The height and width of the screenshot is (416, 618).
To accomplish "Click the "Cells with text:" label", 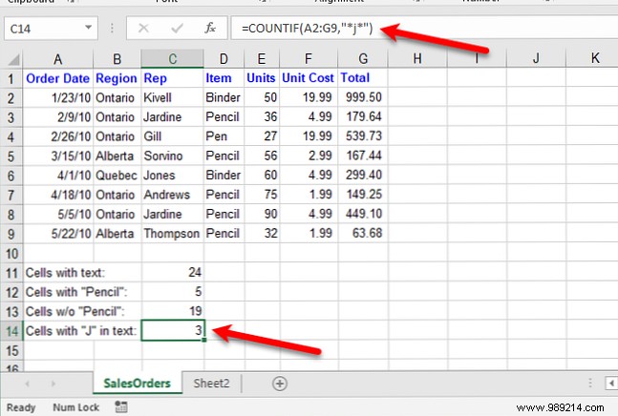I will click(x=65, y=273).
